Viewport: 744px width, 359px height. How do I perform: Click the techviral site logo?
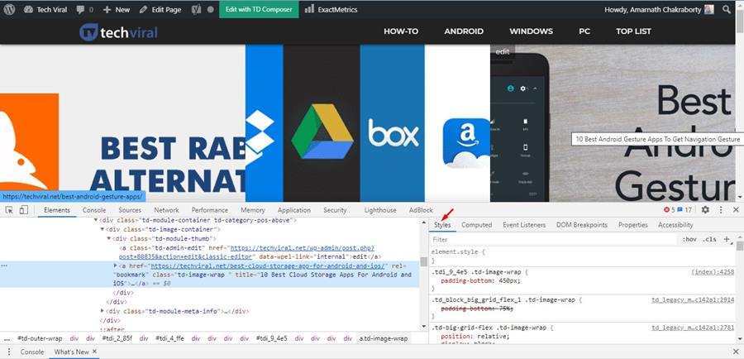point(118,31)
